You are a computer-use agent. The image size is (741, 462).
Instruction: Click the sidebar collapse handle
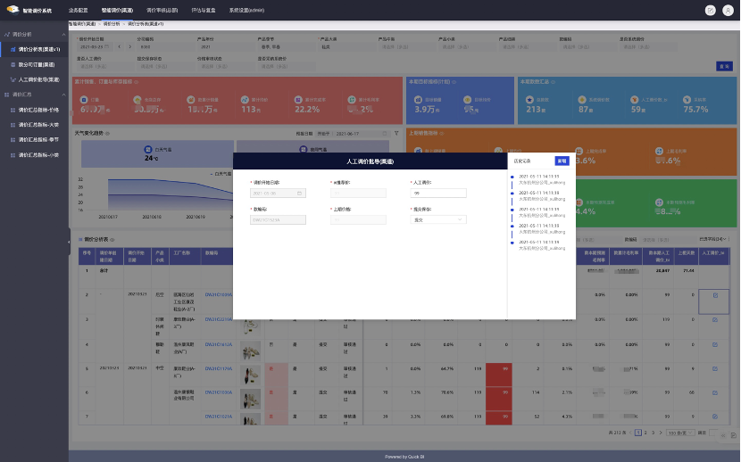point(69,242)
